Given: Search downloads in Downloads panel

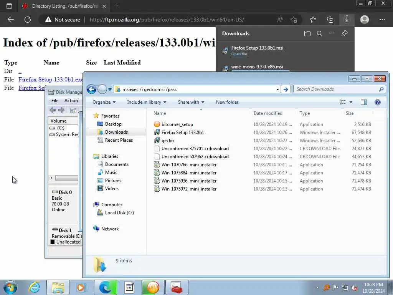Looking at the screenshot, I should (x=320, y=33).
